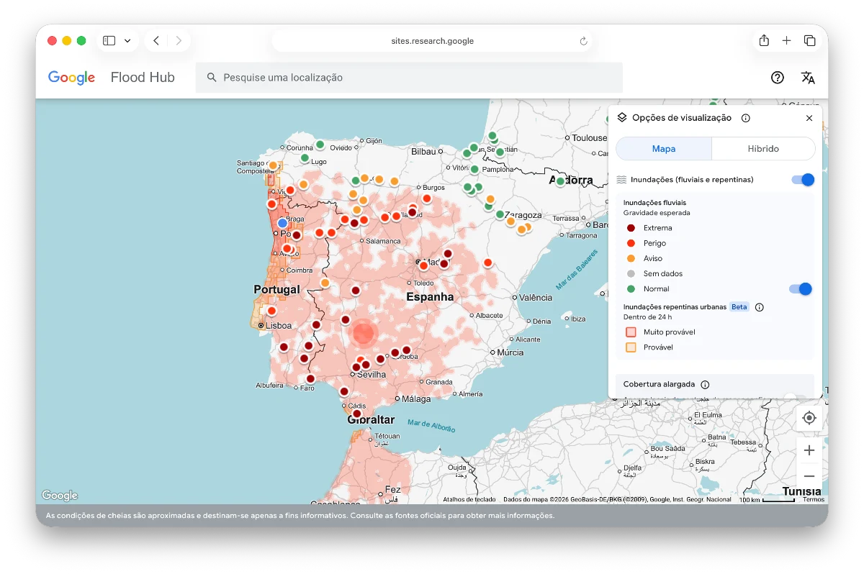Disable the Inundações (fluviais e repentinas) toggle
Viewport: 864px width, 574px height.
803,180
